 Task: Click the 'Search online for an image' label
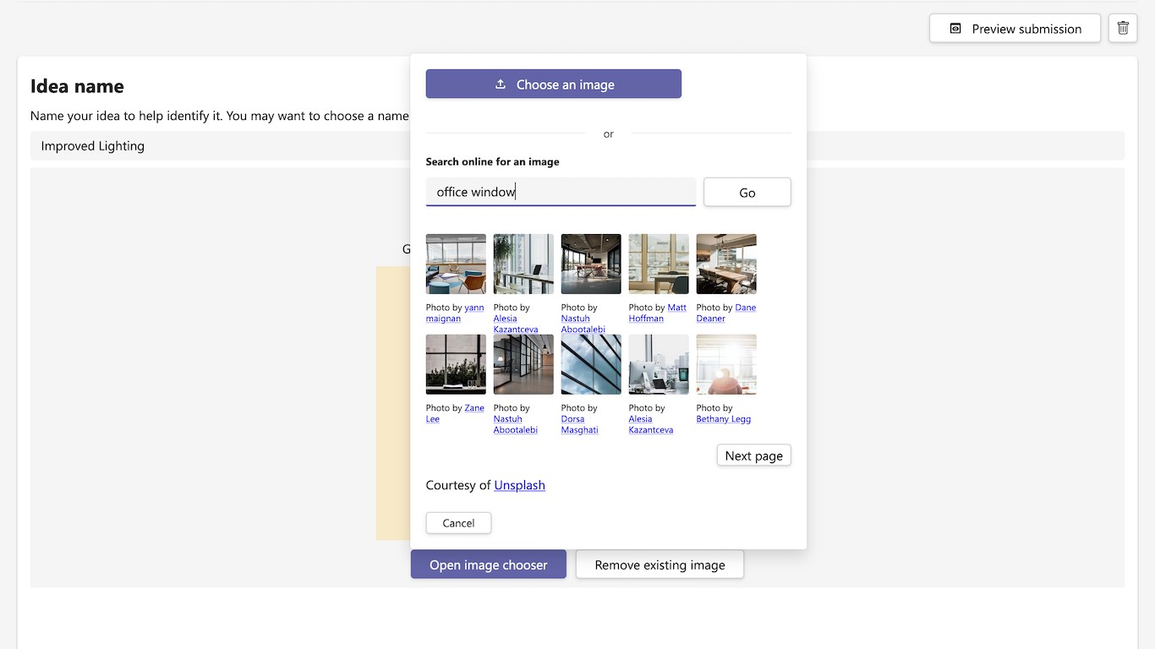(492, 161)
